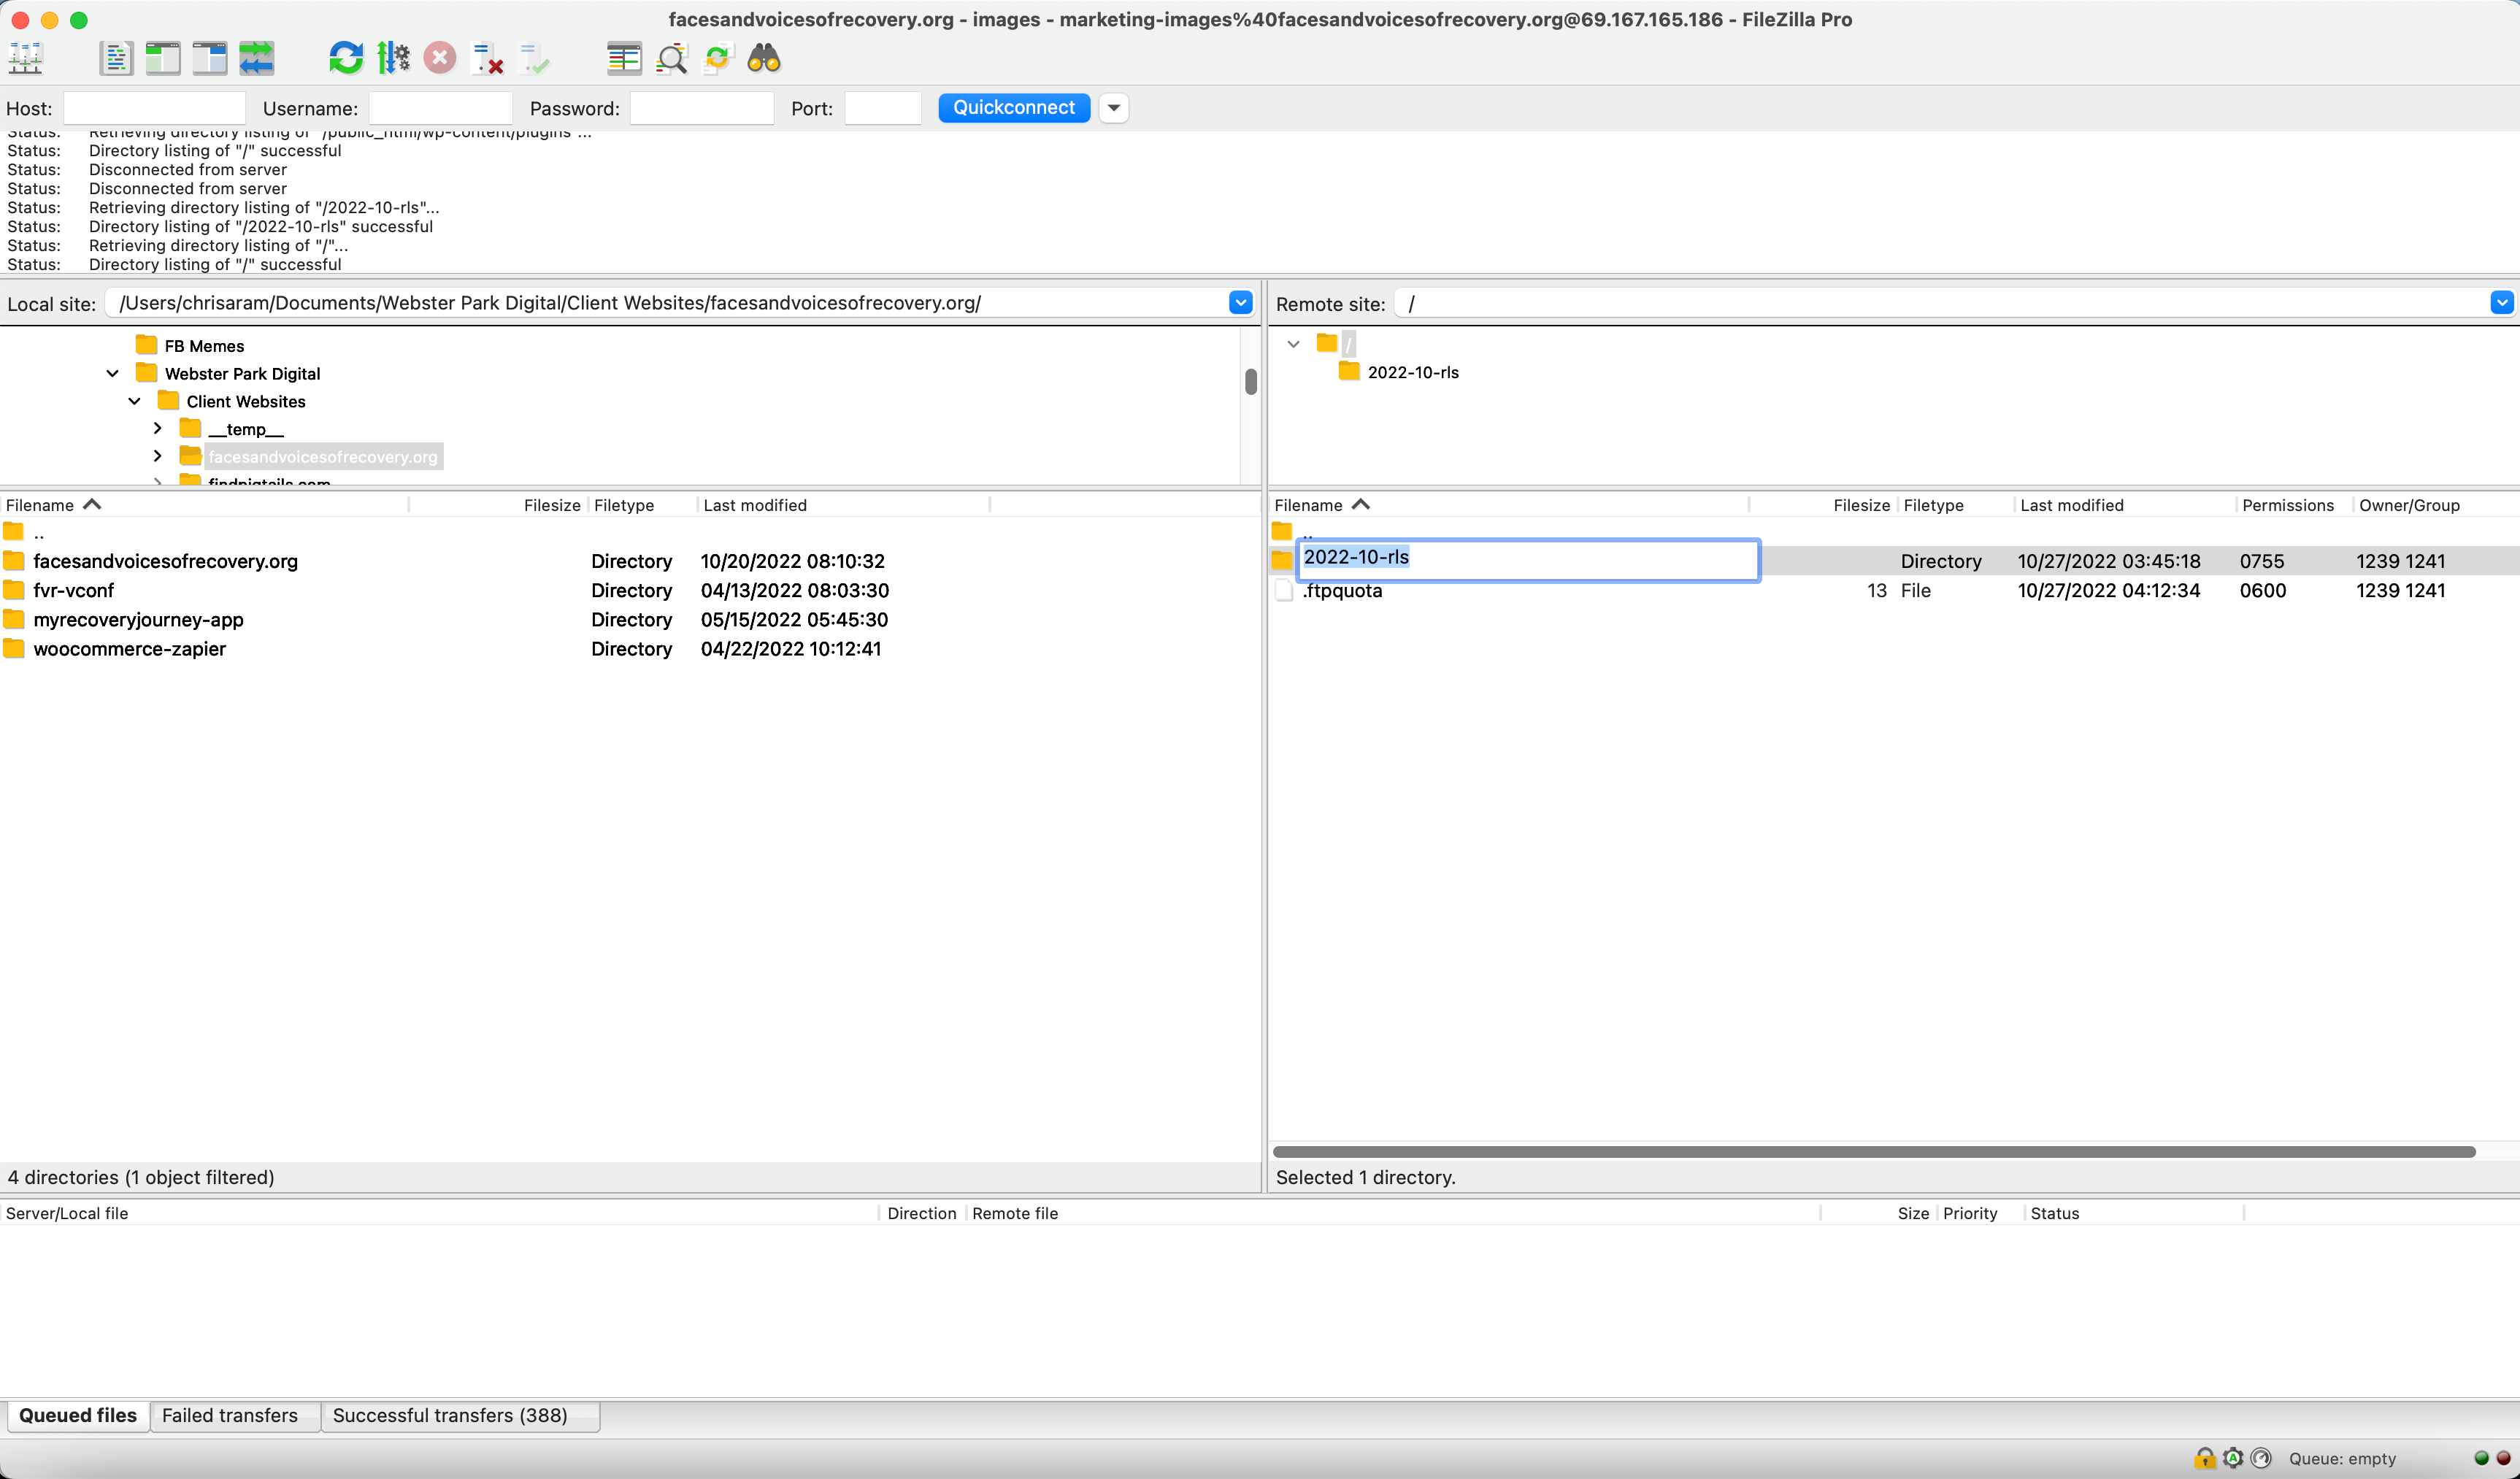Toggle remote directory tree display
This screenshot has width=2520, height=1479.
point(210,58)
